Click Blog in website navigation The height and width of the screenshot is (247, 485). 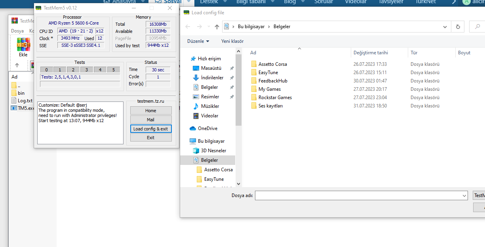(290, 2)
